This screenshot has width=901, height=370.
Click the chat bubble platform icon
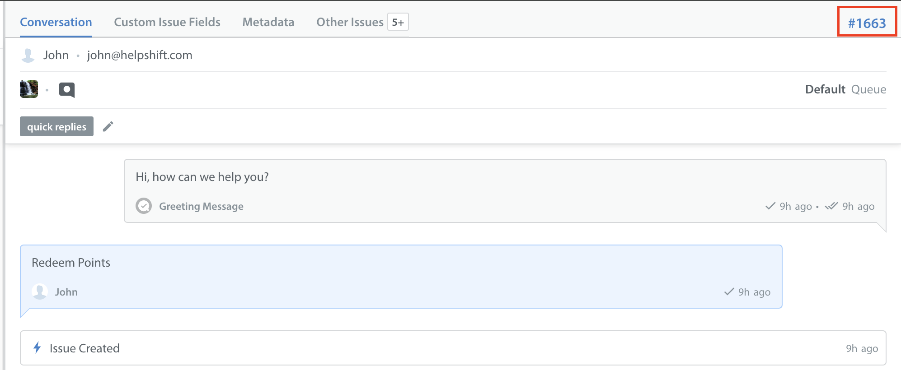coord(67,90)
